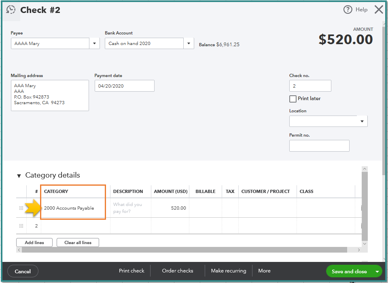Click the CLASS column header
This screenshot has width=388, height=283.
[x=306, y=191]
